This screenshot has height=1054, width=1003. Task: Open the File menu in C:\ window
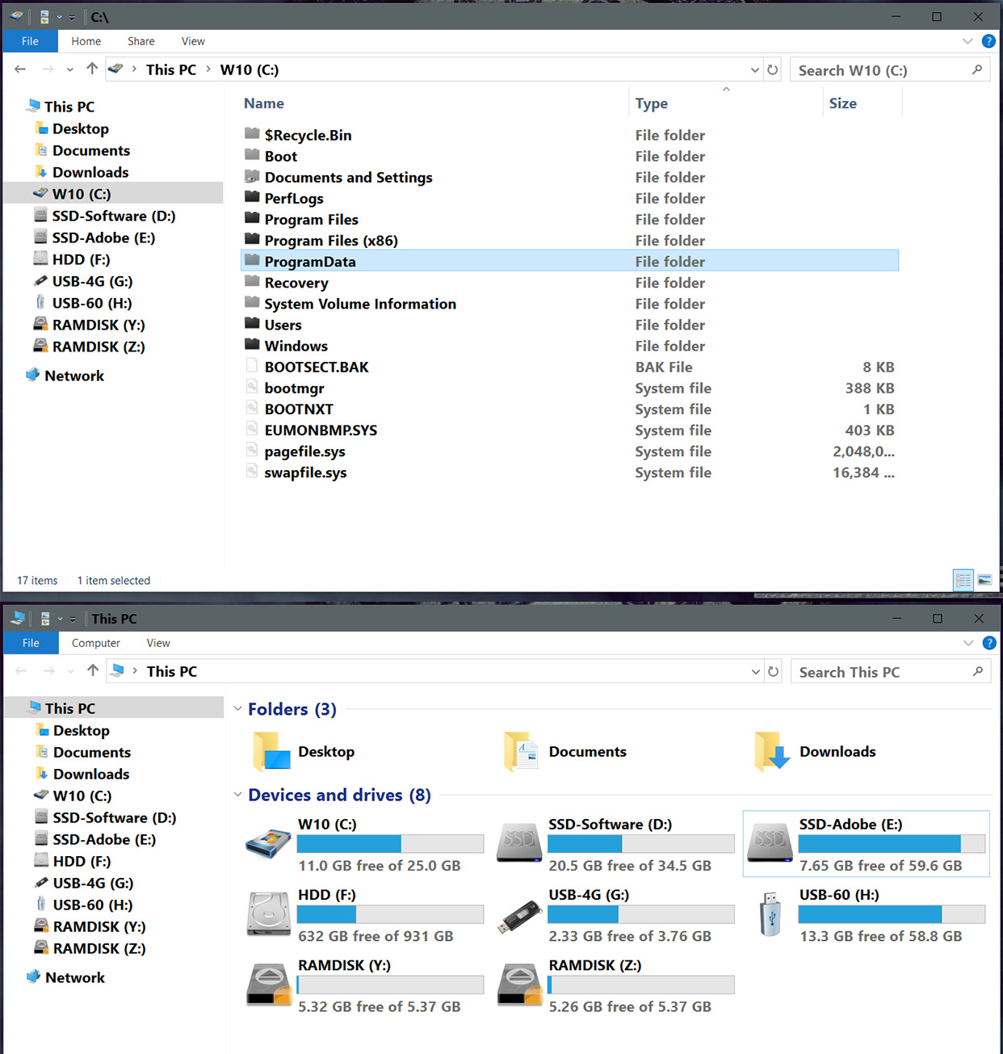pyautogui.click(x=30, y=41)
